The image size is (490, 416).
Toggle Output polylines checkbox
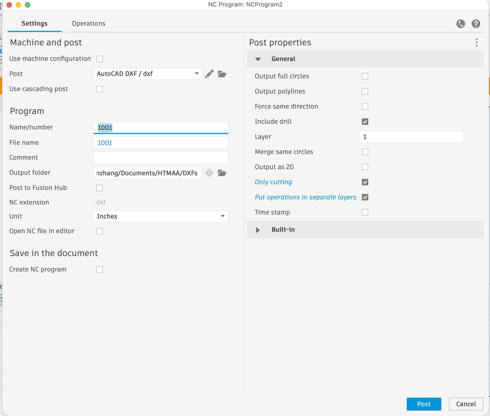coord(365,91)
